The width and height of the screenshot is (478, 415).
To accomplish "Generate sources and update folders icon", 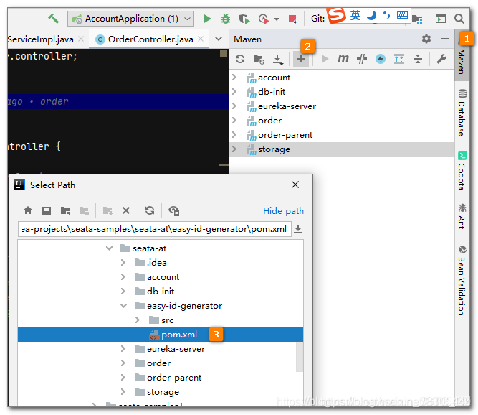I will pyautogui.click(x=259, y=59).
